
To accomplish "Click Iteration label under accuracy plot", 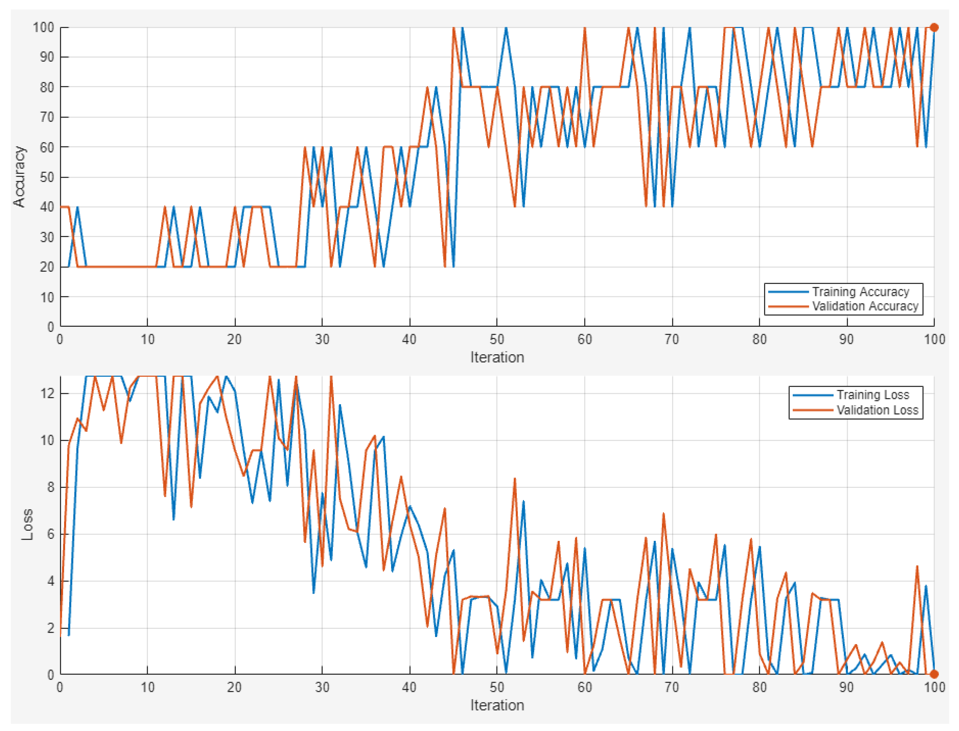I will tap(497, 357).
